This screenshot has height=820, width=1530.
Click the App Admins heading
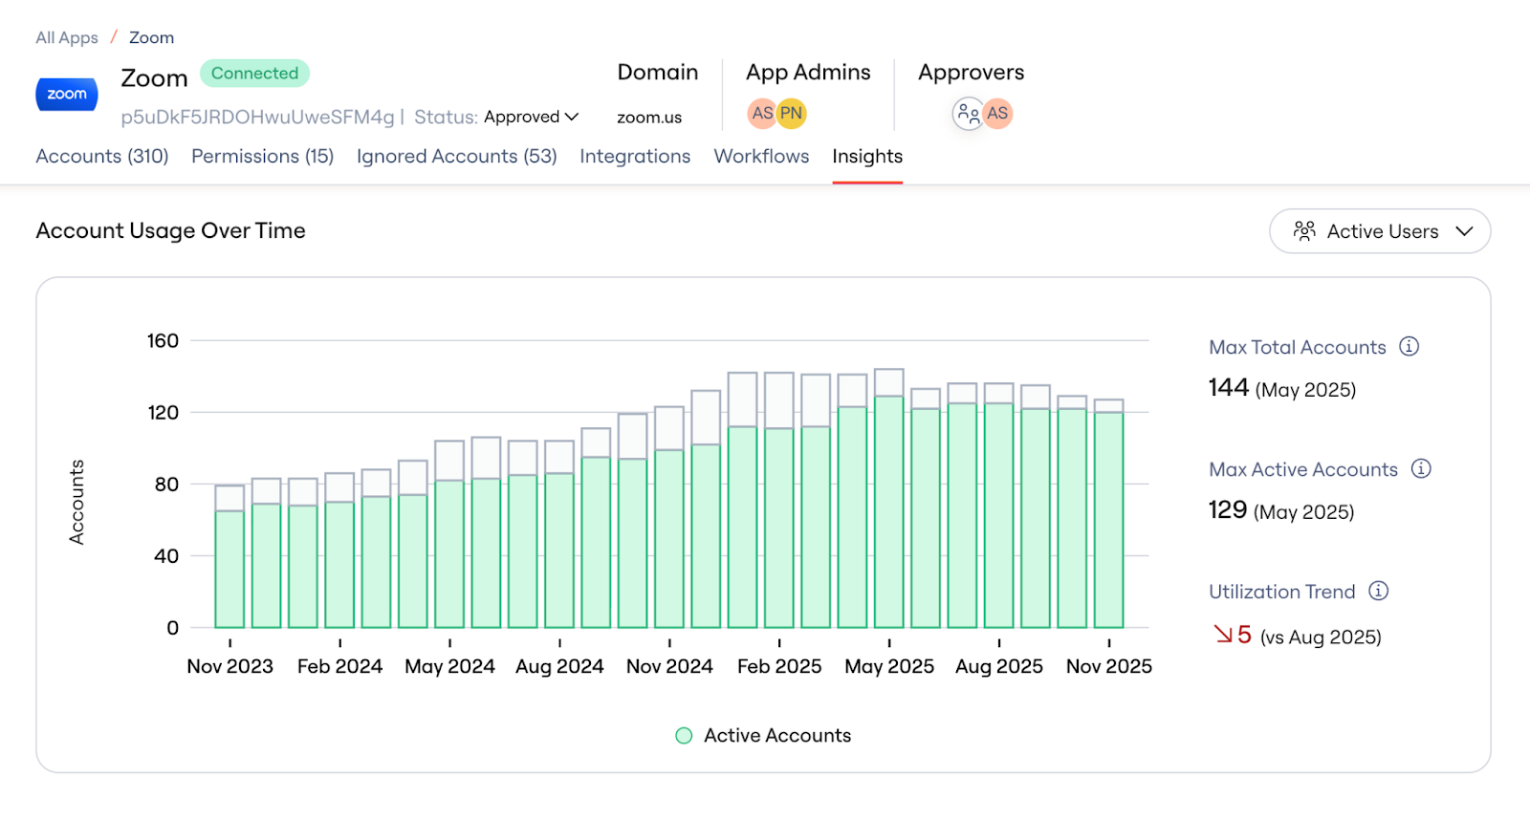point(809,73)
